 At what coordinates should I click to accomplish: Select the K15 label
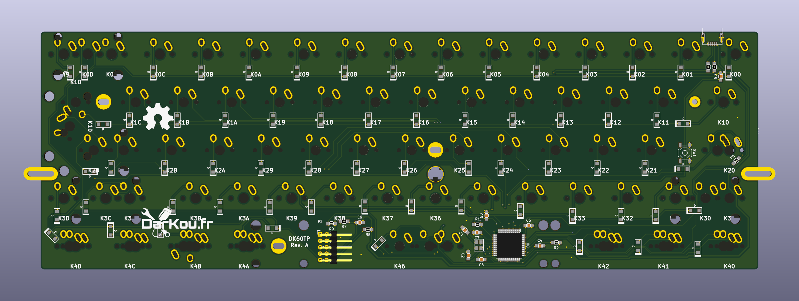coord(471,122)
